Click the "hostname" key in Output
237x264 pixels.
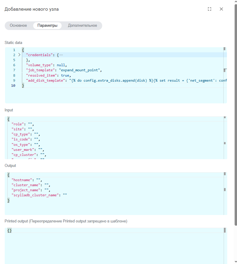tap(22, 180)
